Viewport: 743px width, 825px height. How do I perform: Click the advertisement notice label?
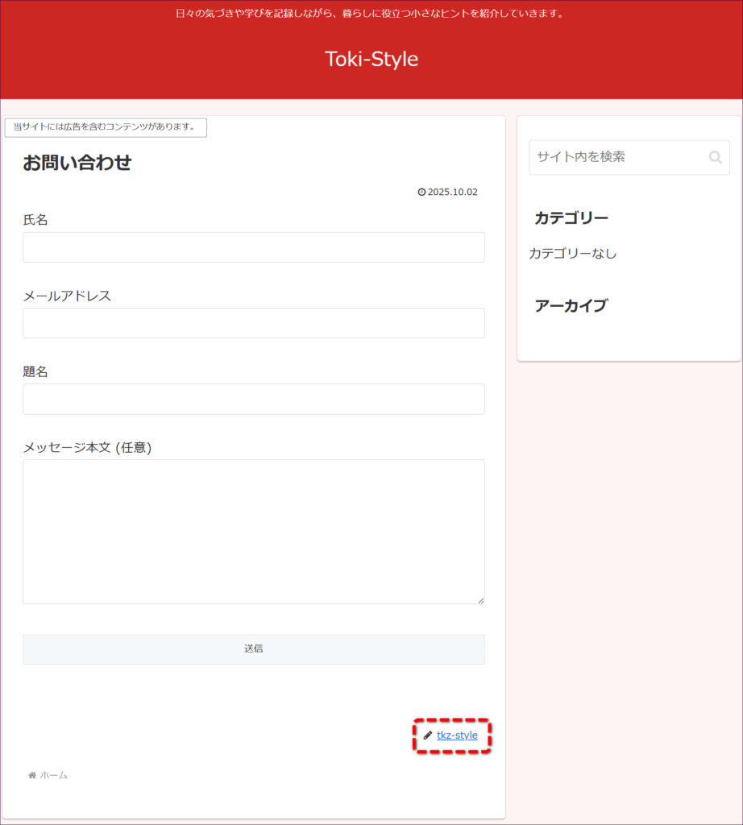[106, 127]
